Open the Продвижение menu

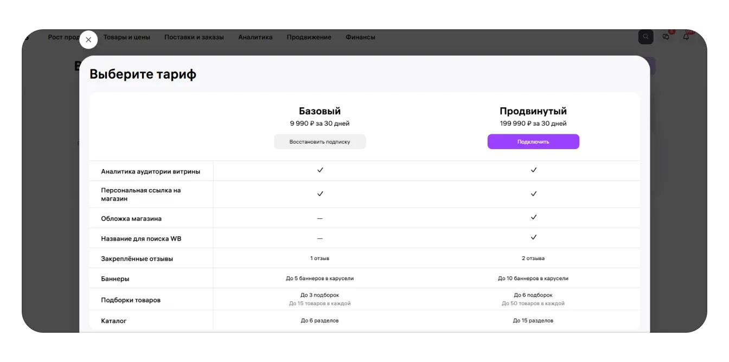[x=309, y=37]
